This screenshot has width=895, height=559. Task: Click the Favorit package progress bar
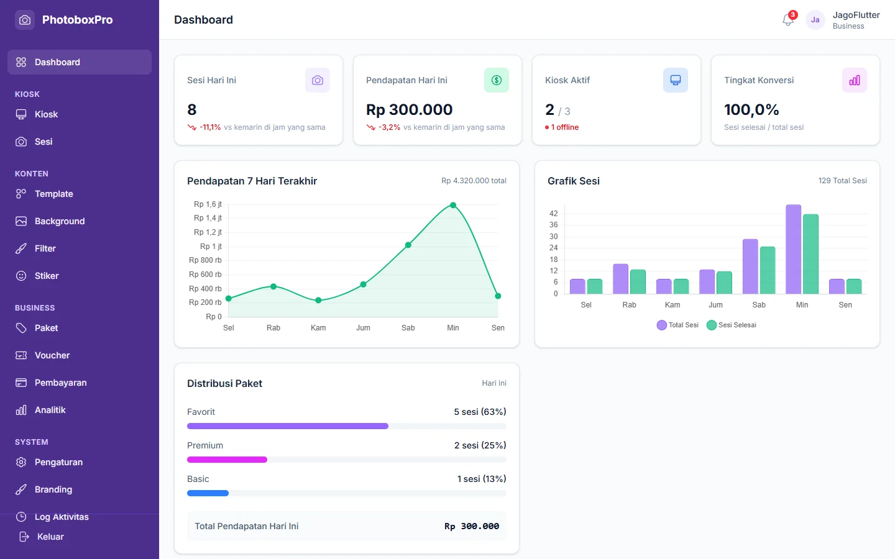[x=347, y=426]
